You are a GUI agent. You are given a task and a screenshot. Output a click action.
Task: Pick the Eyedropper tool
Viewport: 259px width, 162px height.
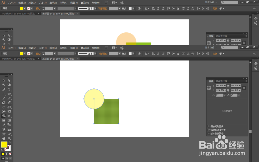(x=4, y=125)
